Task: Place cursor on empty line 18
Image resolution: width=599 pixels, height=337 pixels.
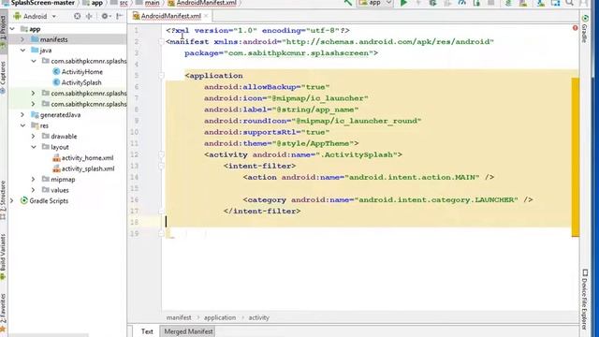Action: pyautogui.click(x=367, y=223)
